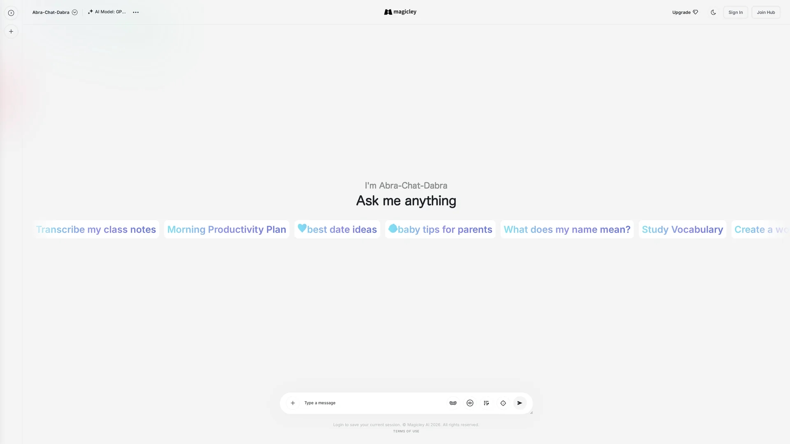This screenshot has height=444, width=790.
Task: Click the grid with pencil icon
Action: (x=486, y=403)
